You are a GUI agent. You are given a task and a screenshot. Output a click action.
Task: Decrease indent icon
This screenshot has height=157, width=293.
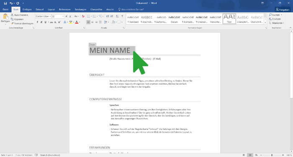click(x=108, y=16)
